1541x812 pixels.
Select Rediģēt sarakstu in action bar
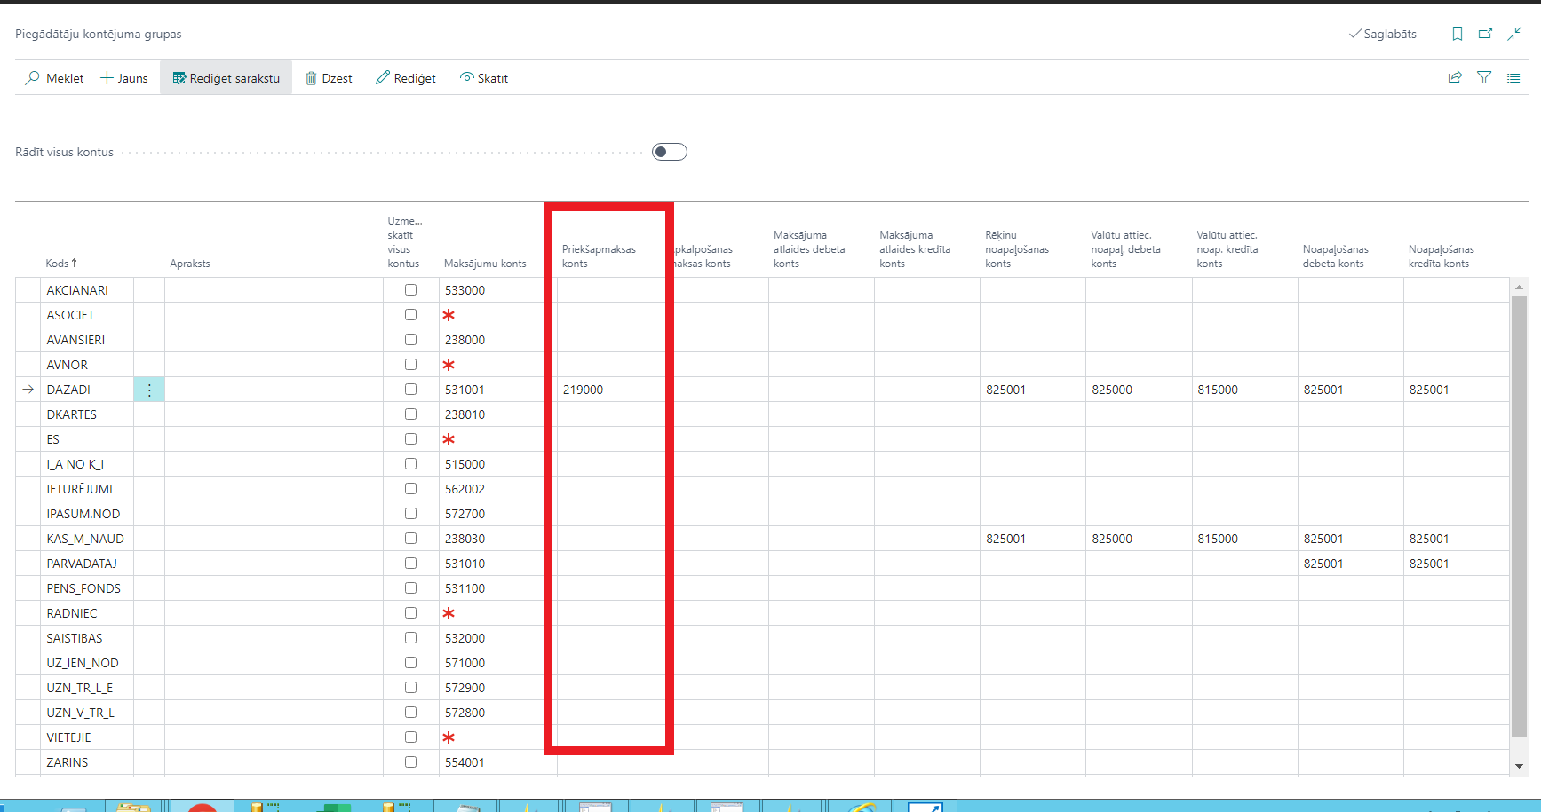coord(226,78)
